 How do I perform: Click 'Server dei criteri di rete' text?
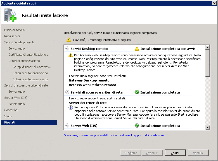pos(88,103)
